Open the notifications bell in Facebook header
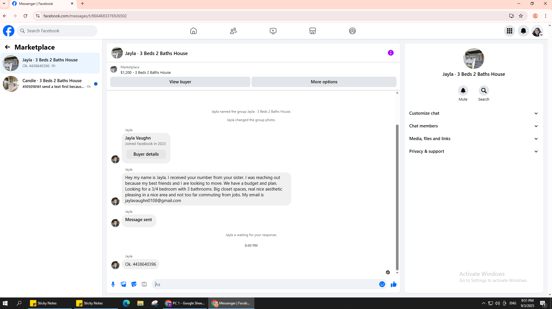The image size is (552, 309). [523, 31]
